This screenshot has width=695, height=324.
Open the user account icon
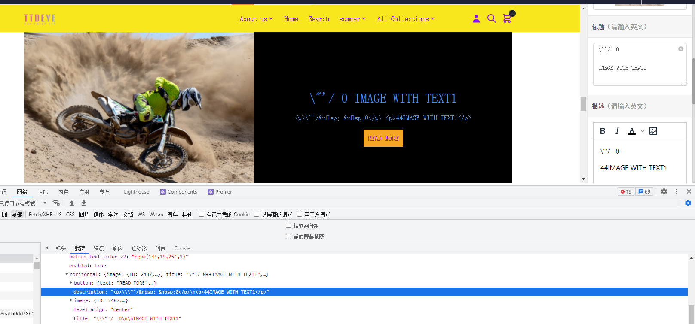pos(476,18)
